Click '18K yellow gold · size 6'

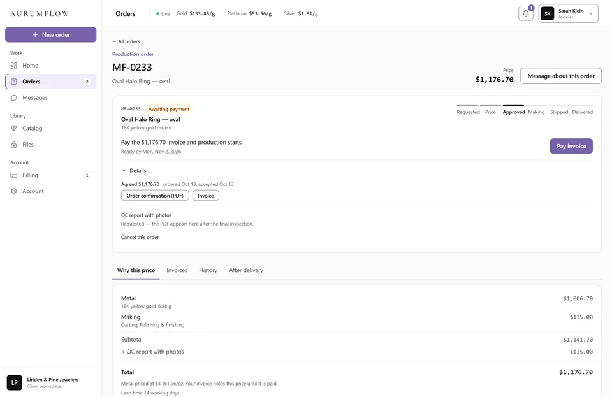(147, 128)
